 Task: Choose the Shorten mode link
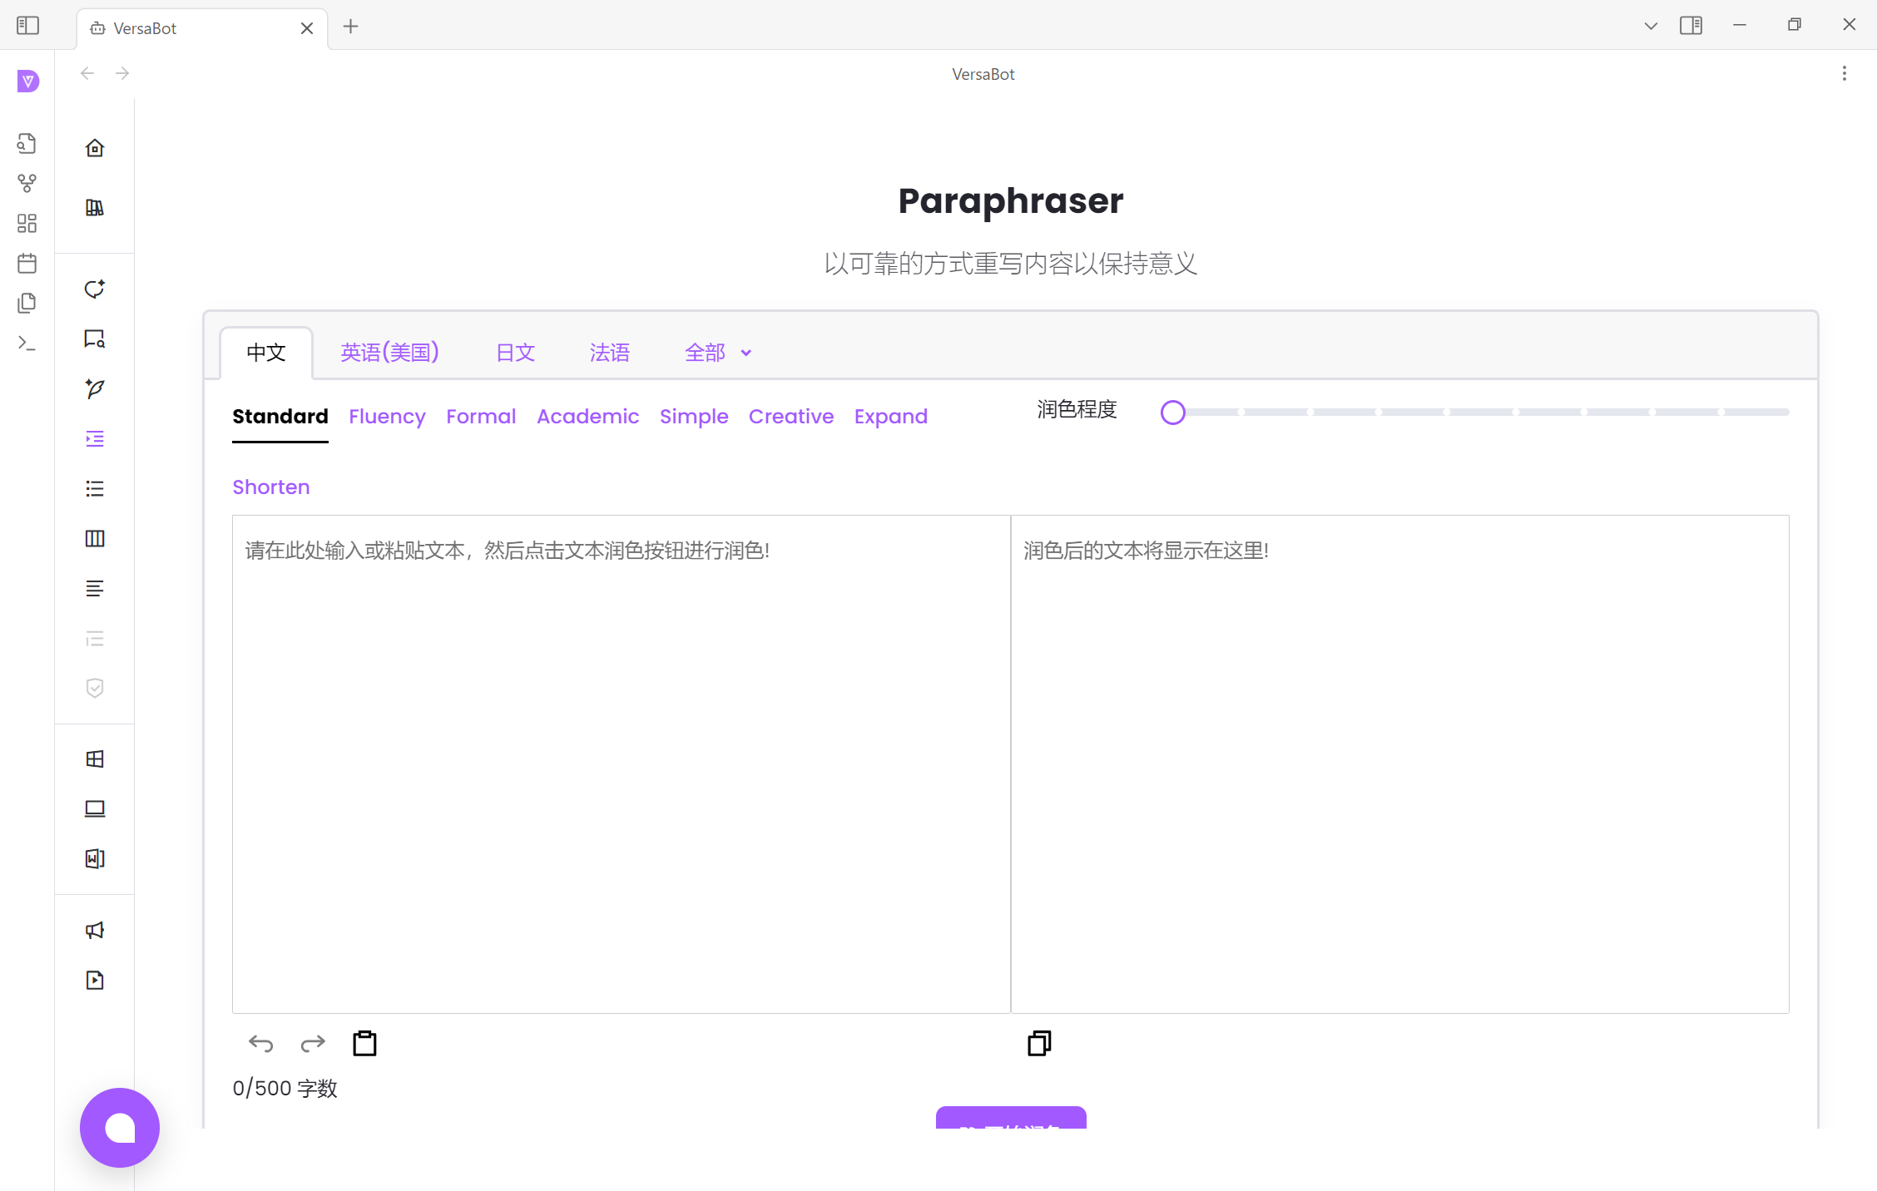tap(270, 487)
